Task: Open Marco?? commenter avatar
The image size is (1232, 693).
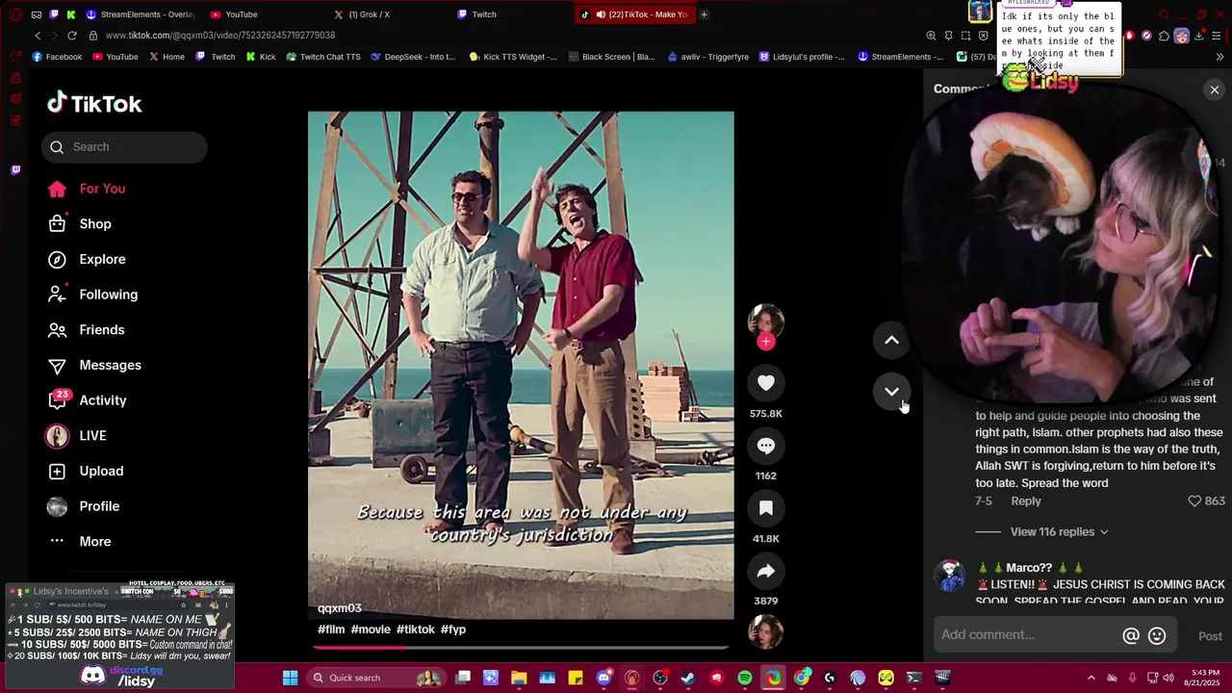Action: pos(950,576)
